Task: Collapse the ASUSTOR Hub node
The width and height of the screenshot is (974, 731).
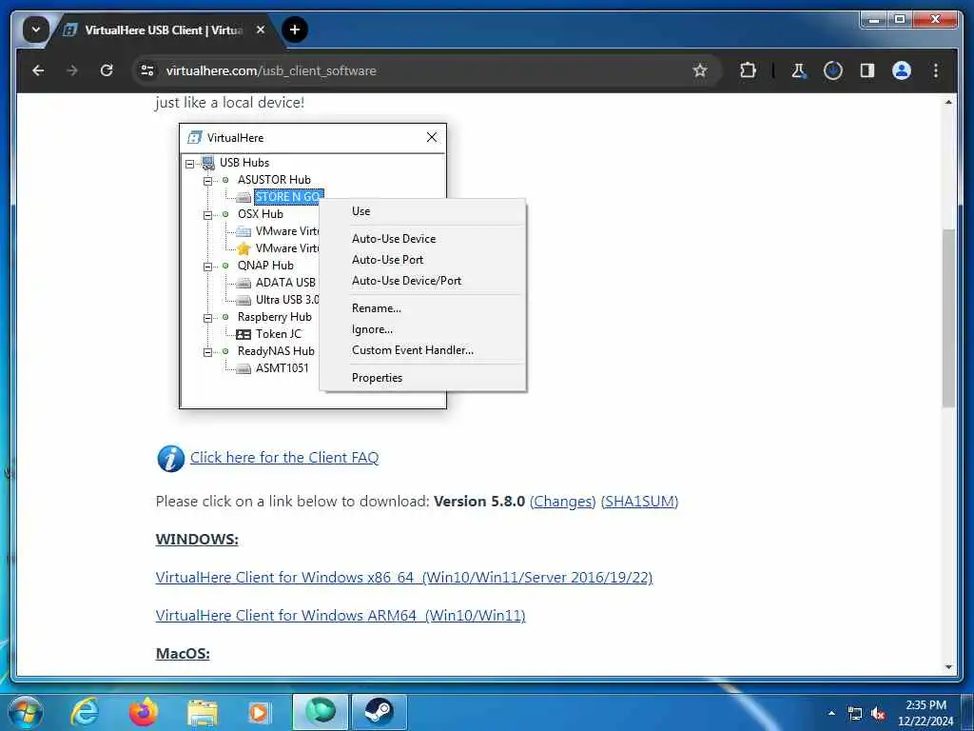Action: [207, 181]
